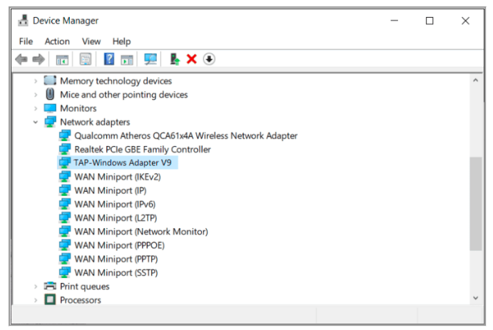The height and width of the screenshot is (330, 493).
Task: Select WAN Miniport (Network Monitor) entry
Action: tap(141, 232)
